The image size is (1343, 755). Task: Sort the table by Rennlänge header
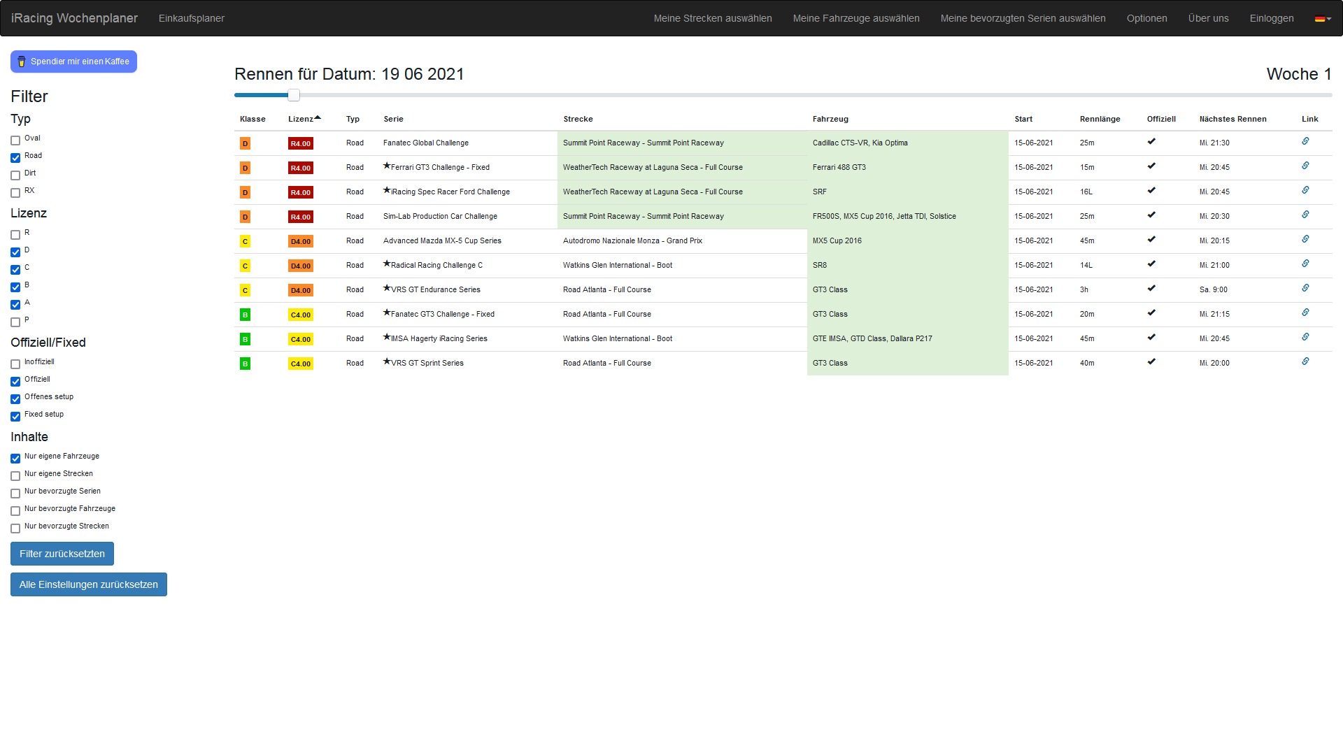[x=1100, y=119]
